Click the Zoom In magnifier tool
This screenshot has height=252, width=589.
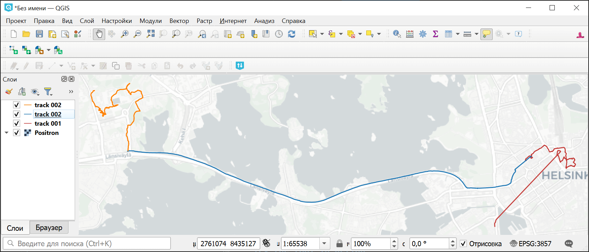pyautogui.click(x=124, y=34)
